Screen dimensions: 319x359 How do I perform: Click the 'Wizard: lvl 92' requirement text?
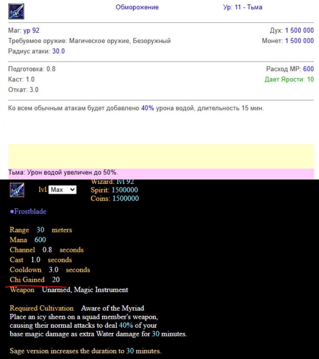coord(112,182)
